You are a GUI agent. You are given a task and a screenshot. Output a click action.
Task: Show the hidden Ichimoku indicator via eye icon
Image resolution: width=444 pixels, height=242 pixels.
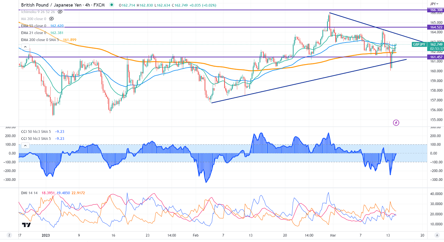(x=60, y=12)
